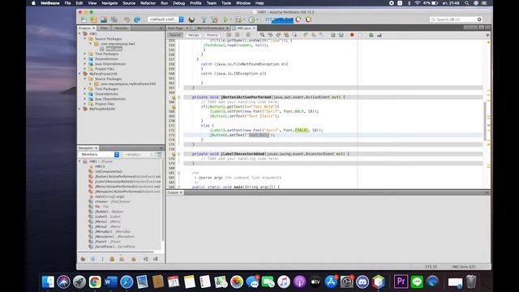Open the Refactor menu
This screenshot has width=519, height=292.
coord(148,3)
